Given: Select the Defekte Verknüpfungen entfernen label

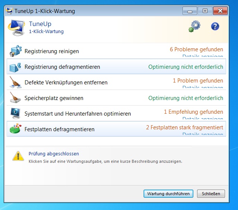Looking at the screenshot, I should [x=66, y=83].
